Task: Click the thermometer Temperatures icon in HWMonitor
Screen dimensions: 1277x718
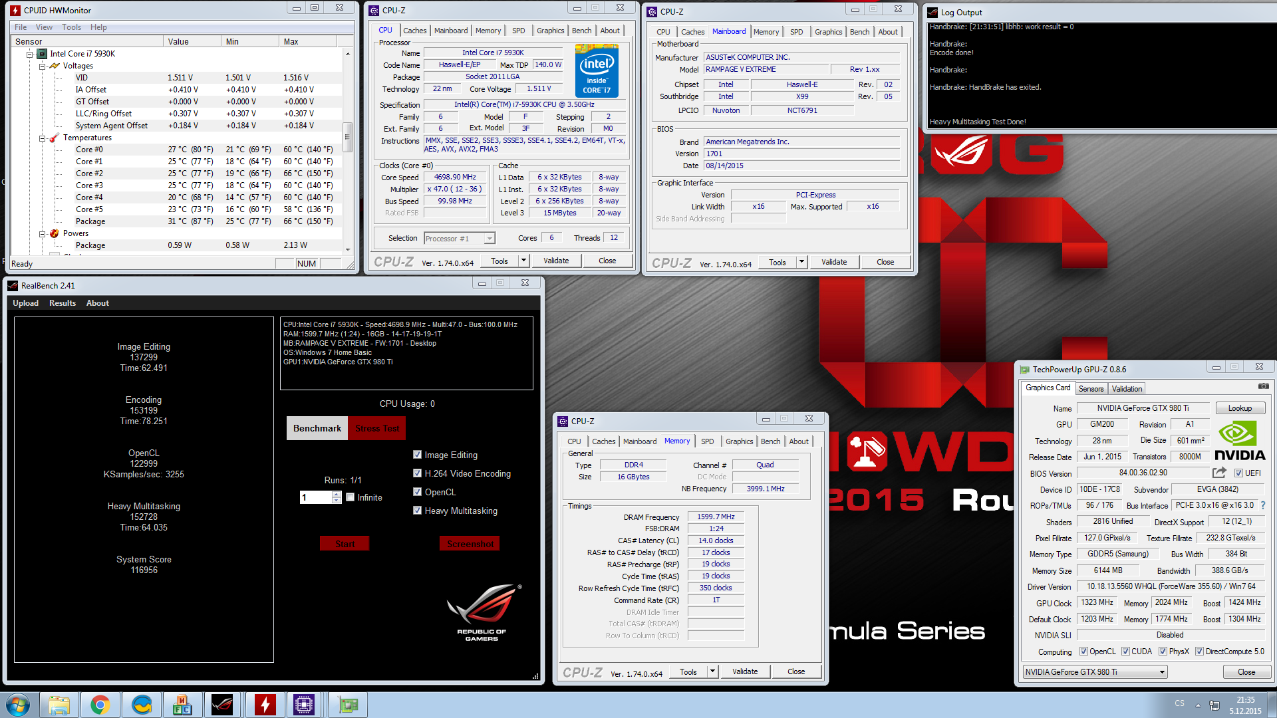Action: point(54,138)
